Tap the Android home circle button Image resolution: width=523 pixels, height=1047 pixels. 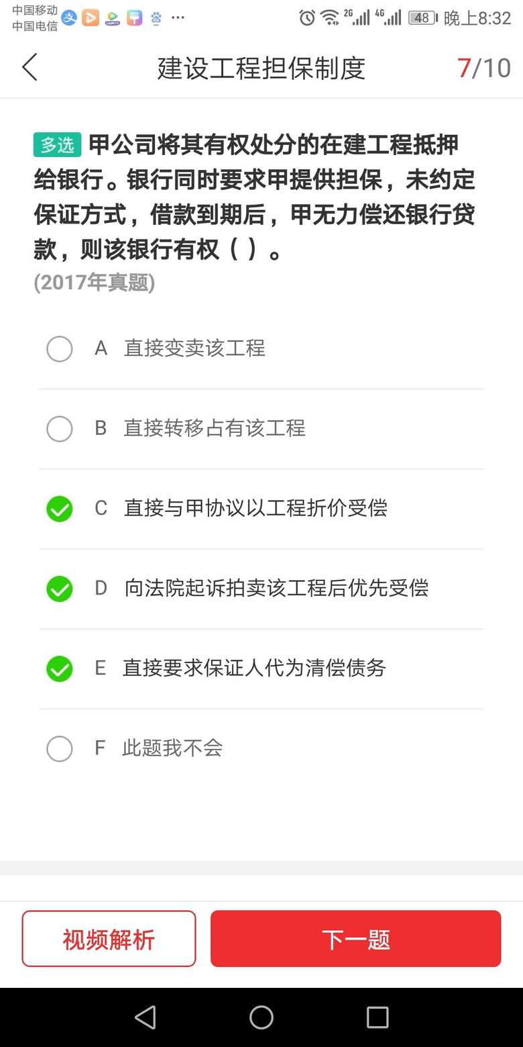pos(261,1017)
